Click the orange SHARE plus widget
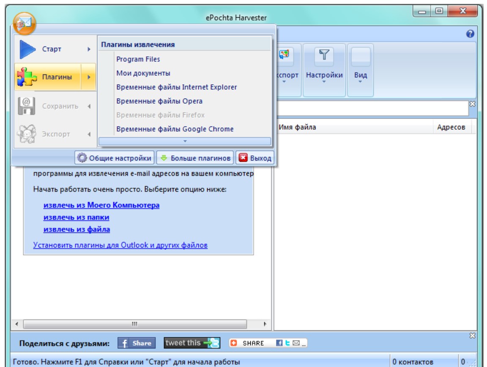Screen dimensions: 487x367 tap(234, 343)
